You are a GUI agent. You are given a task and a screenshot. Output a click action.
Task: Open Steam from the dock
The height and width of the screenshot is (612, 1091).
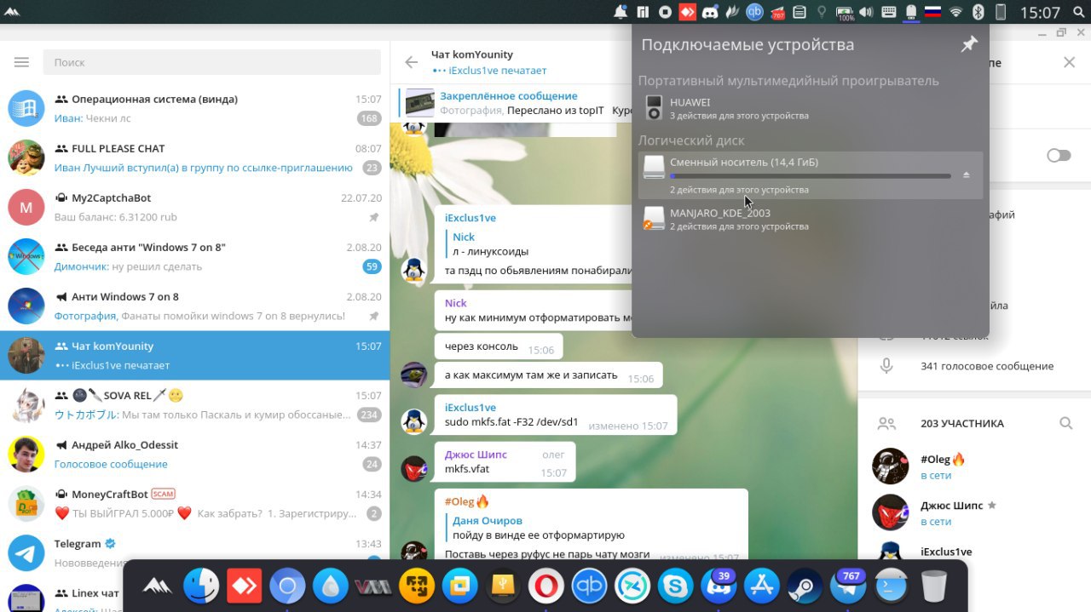(x=805, y=586)
